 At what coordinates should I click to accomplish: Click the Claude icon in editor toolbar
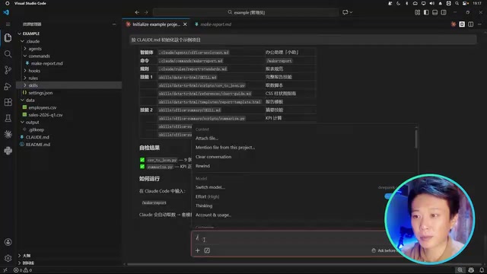[454, 24]
